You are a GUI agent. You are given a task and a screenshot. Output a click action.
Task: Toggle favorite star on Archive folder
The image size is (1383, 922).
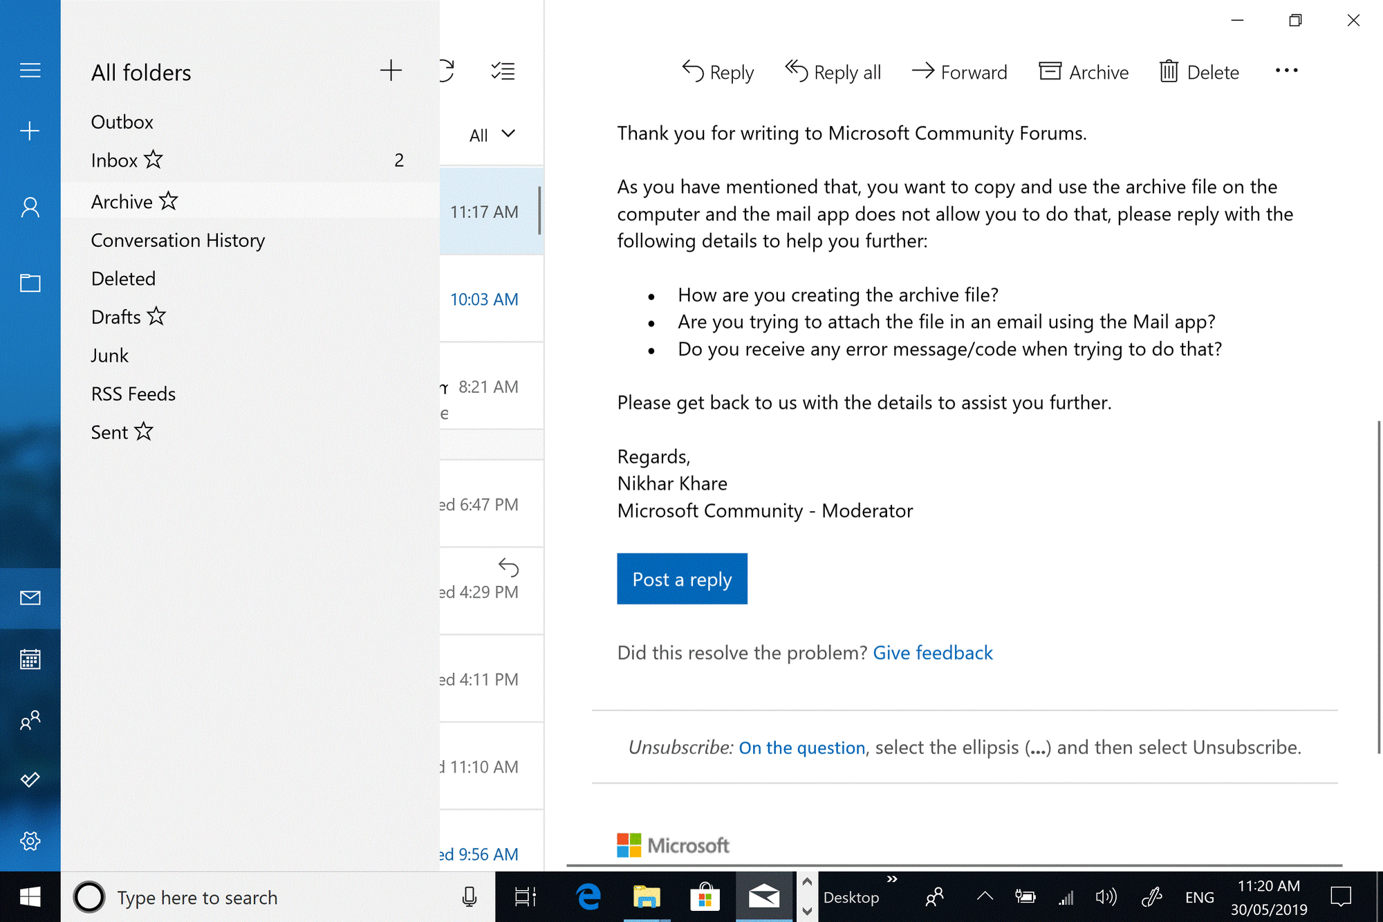click(169, 201)
